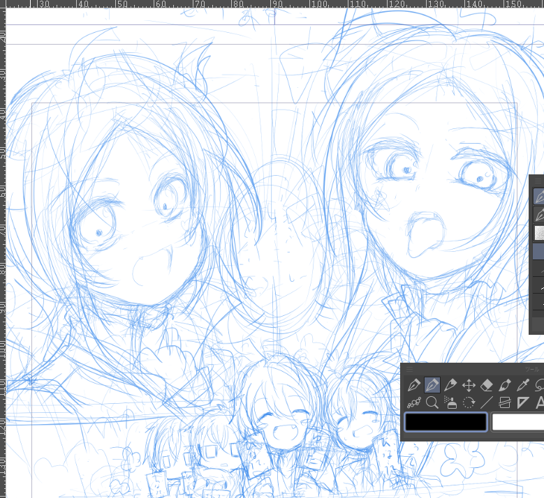The image size is (544, 498).
Task: Choose the second pen sub tool group
Action: point(539,215)
